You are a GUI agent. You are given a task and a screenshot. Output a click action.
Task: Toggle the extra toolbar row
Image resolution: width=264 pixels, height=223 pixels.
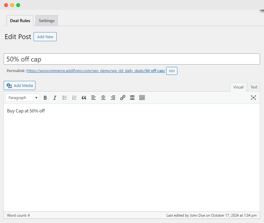point(142,98)
